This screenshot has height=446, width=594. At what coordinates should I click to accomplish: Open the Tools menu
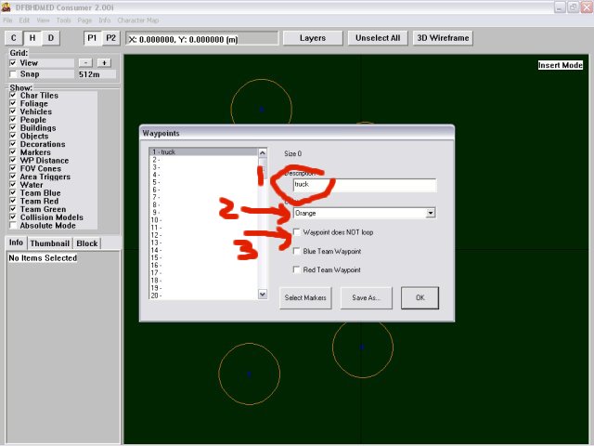pyautogui.click(x=63, y=20)
